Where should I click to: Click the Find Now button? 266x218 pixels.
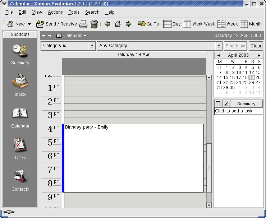pos(235,46)
